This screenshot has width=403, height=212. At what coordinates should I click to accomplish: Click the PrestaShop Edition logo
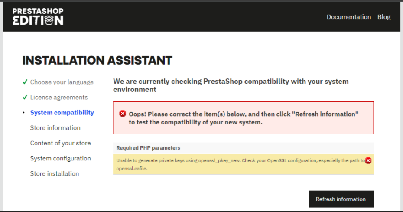tap(38, 16)
